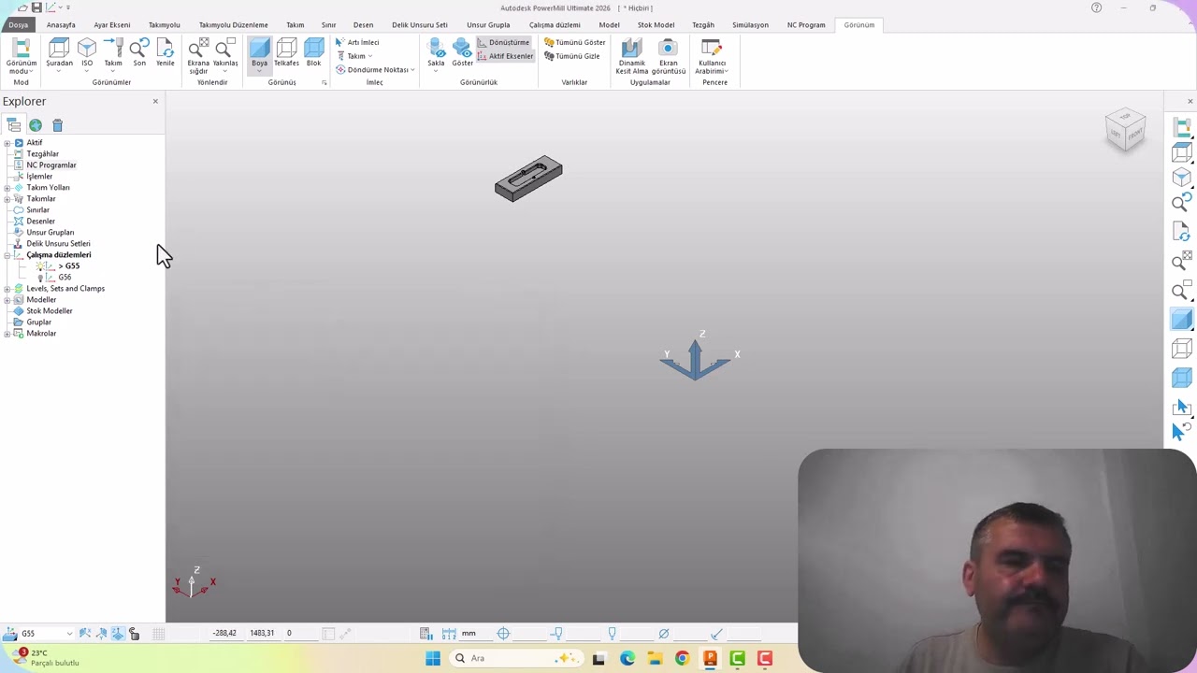Click Yakınlaş zoom-in icon

pos(225,53)
